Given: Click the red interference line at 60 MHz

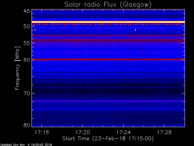Looking at the screenshot, I should pyautogui.click(x=108, y=60).
